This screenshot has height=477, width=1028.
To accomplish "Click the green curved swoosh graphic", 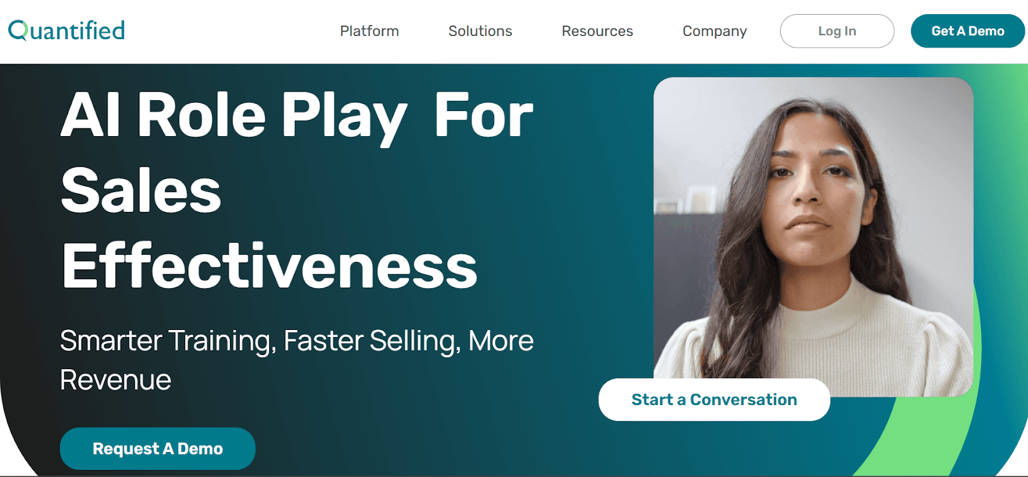I will (x=951, y=411).
